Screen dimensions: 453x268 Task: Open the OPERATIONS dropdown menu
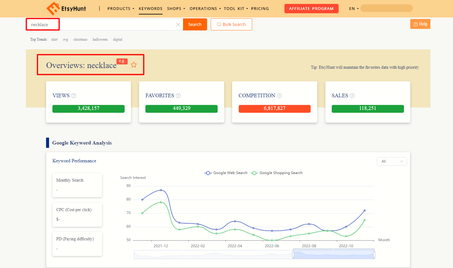205,8
